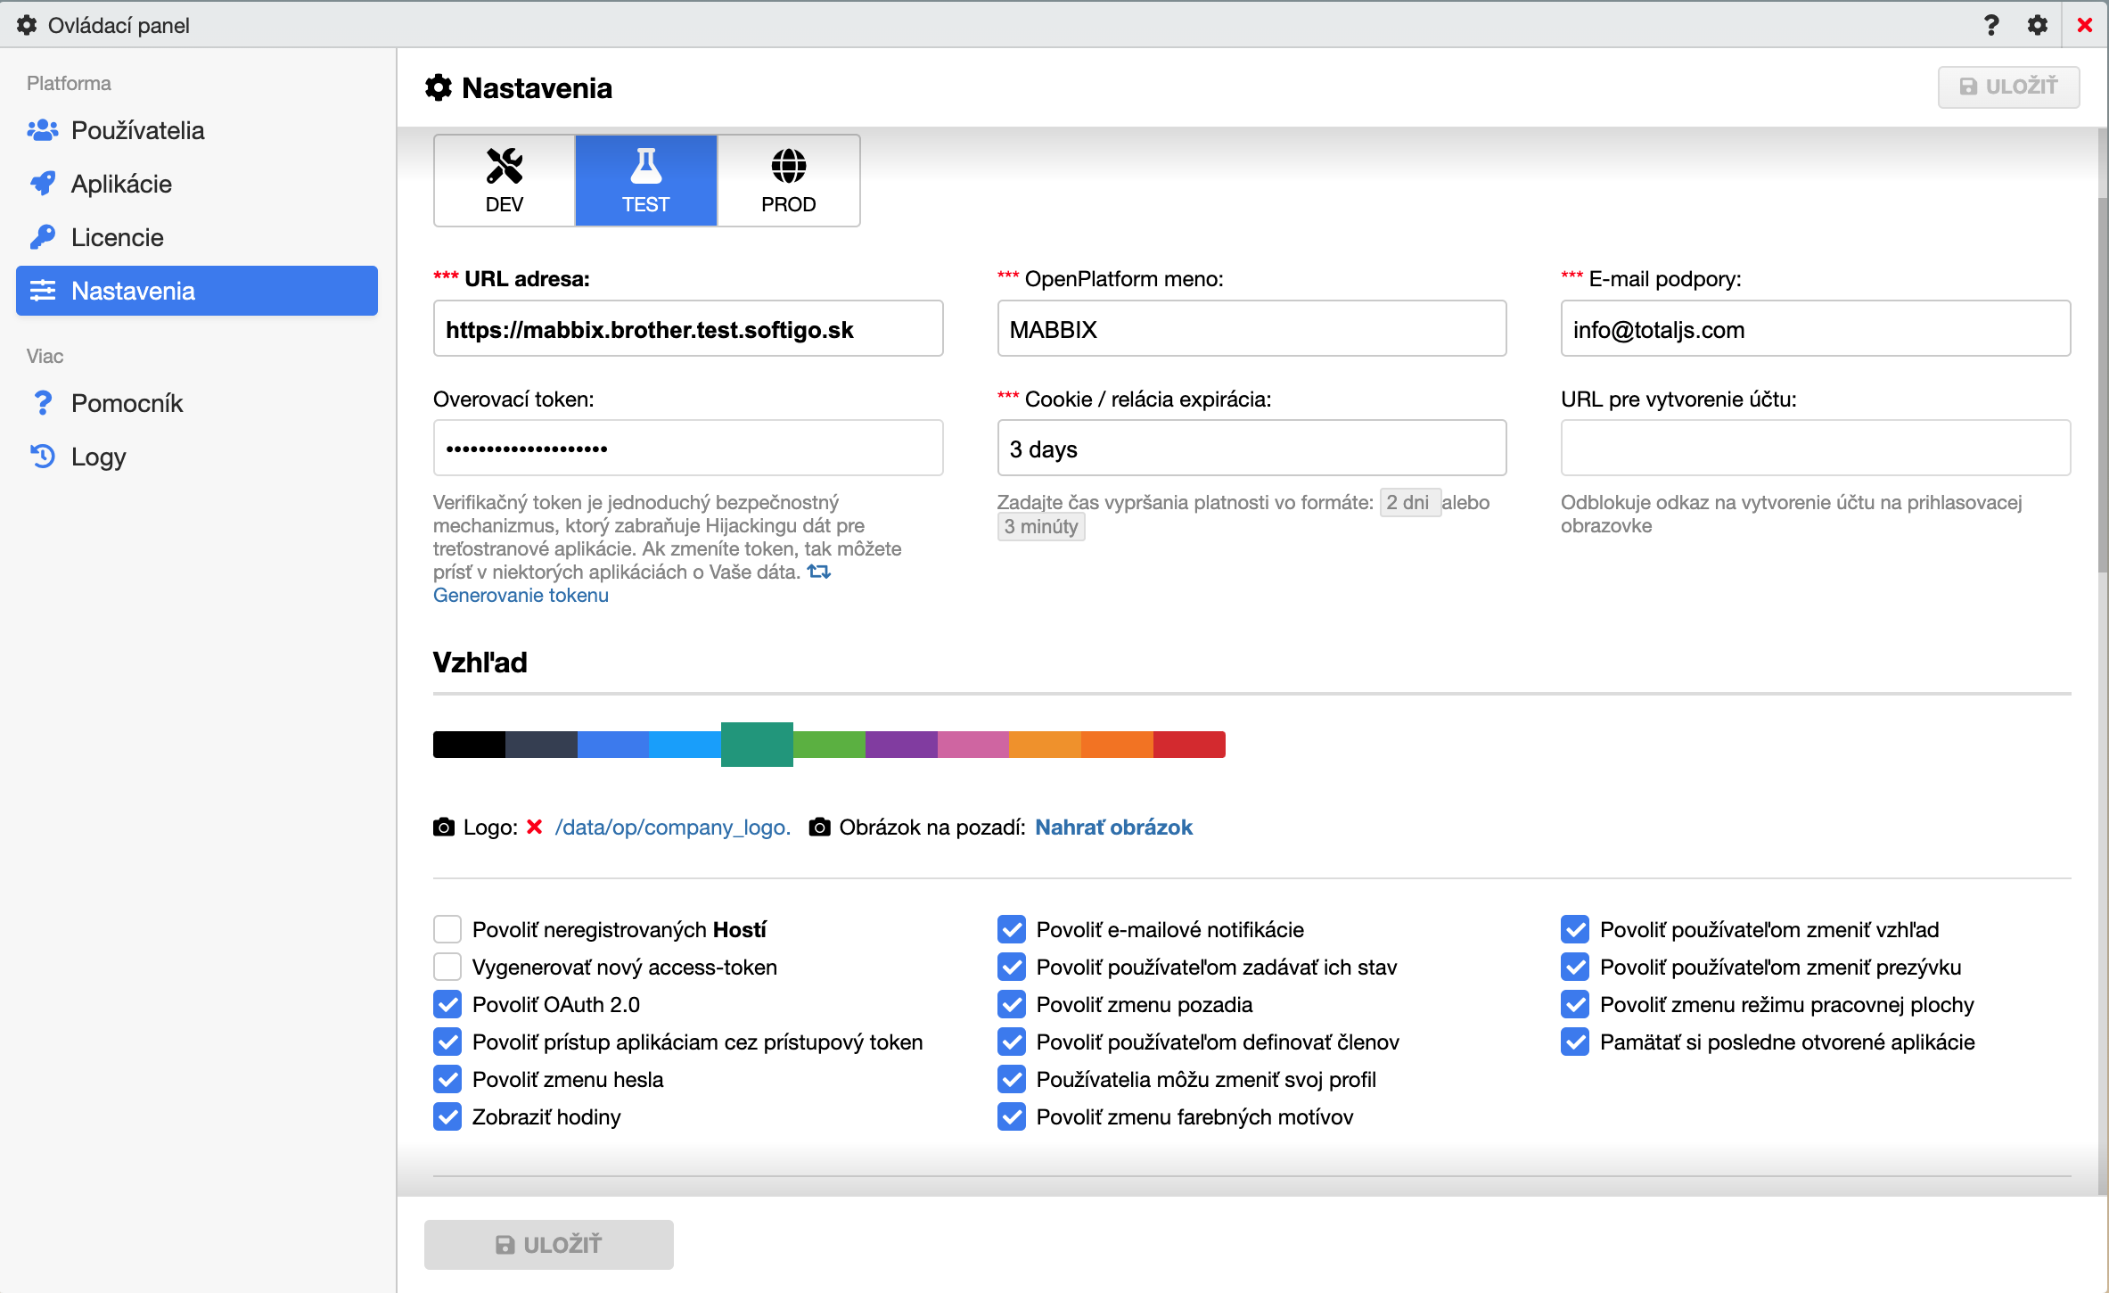Screen dimensions: 2109x1293
Task: Pick the purple color swatch
Action: (x=900, y=744)
